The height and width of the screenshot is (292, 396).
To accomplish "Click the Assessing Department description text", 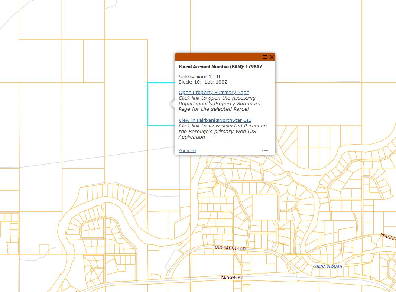I will click(219, 104).
